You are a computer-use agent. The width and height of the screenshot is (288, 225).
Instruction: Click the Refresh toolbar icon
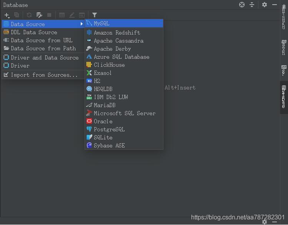pyautogui.click(x=29, y=15)
